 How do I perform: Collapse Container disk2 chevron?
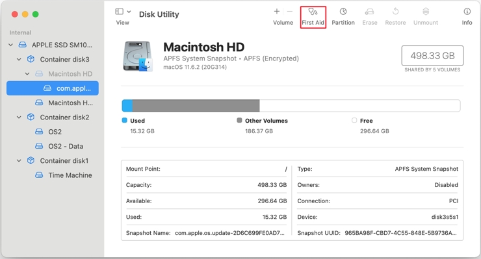19,117
